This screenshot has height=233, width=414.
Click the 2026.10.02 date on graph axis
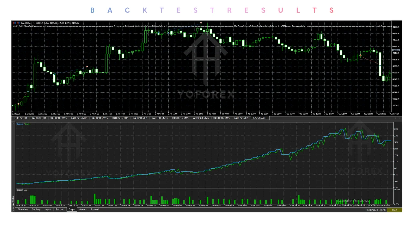386,205
